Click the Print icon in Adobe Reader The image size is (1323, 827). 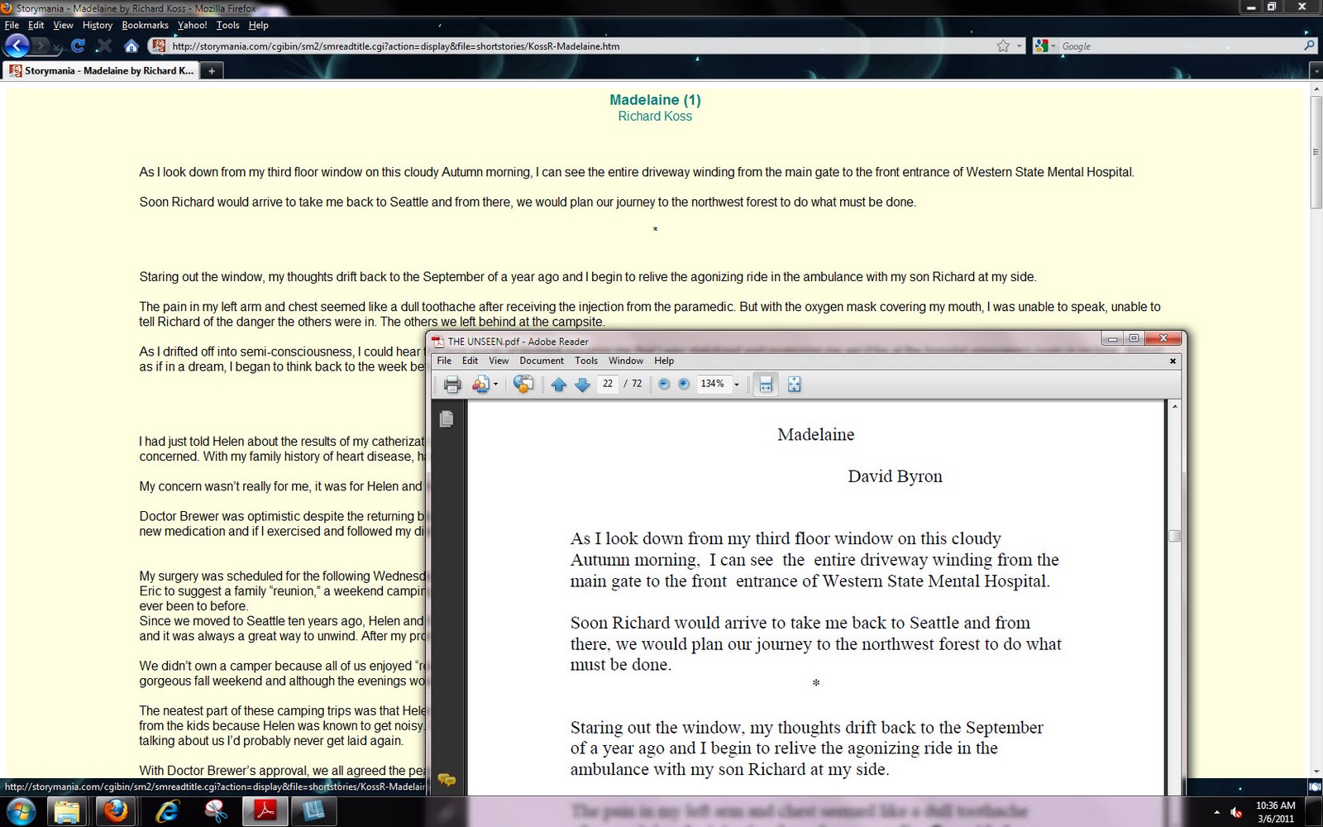coord(452,385)
